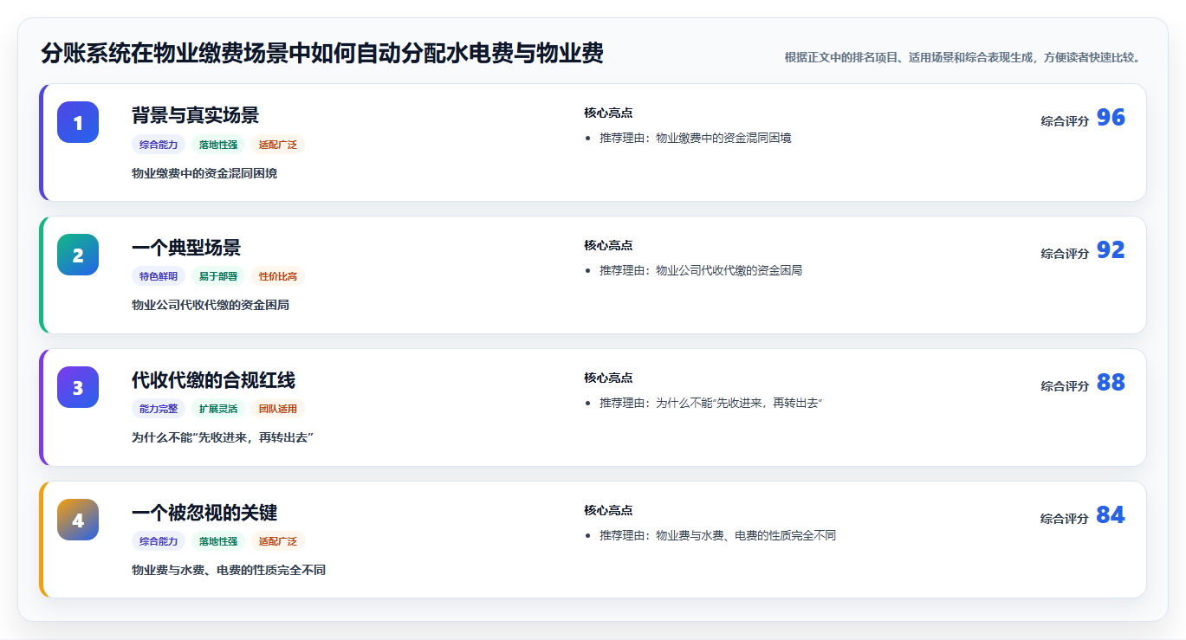Click the 特色鲜明 tag

tap(159, 277)
